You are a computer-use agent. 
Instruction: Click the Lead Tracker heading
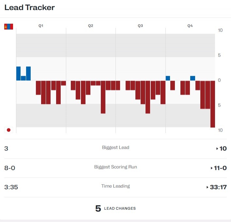[x=30, y=7]
